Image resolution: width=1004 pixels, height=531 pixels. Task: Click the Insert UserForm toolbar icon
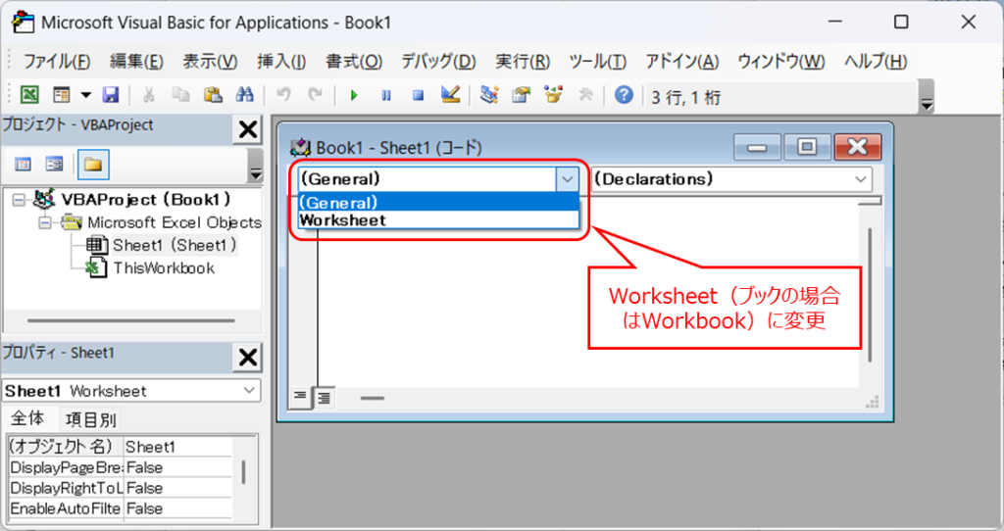tap(62, 95)
